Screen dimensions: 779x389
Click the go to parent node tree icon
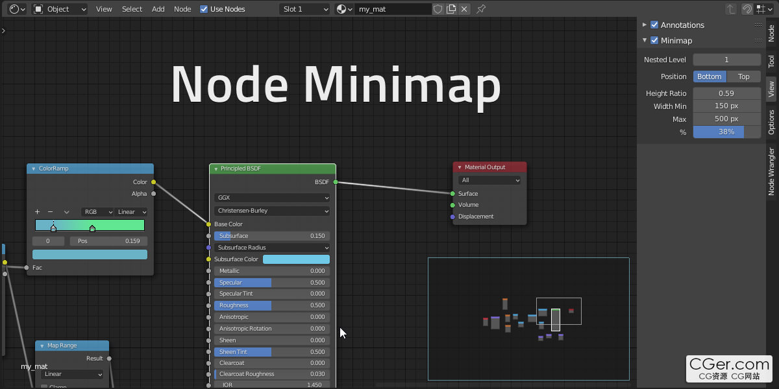click(x=731, y=9)
